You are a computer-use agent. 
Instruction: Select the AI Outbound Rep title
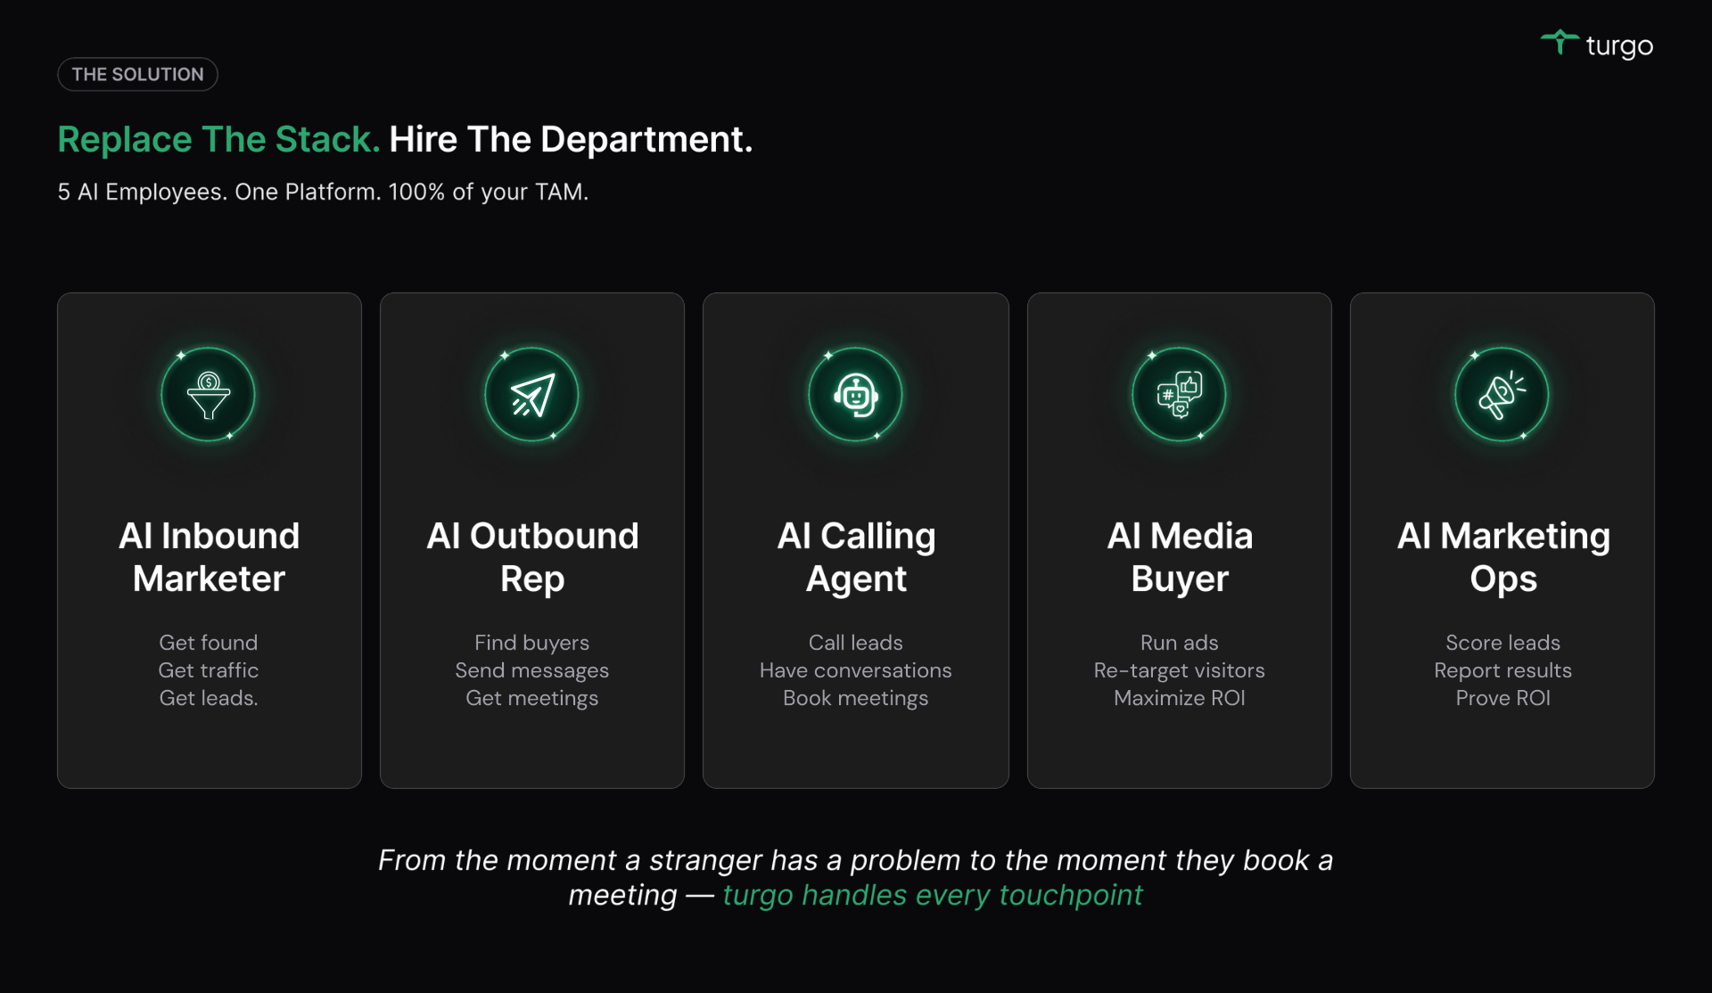tap(532, 557)
